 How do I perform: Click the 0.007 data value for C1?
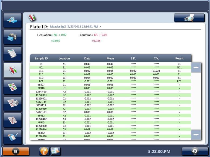(87, 71)
